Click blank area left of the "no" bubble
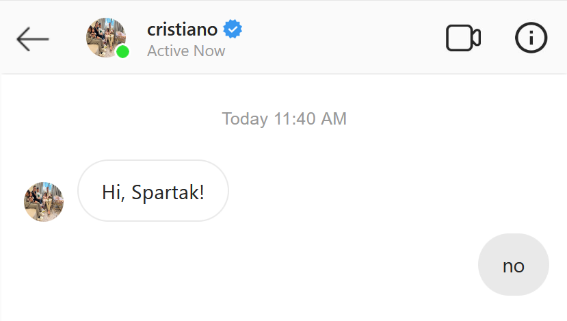567x321 pixels. tap(308, 265)
